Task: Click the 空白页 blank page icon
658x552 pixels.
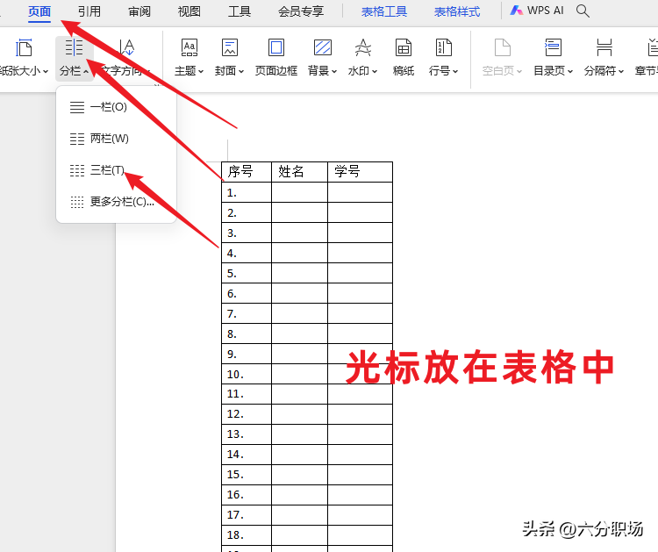Action: pos(503,48)
